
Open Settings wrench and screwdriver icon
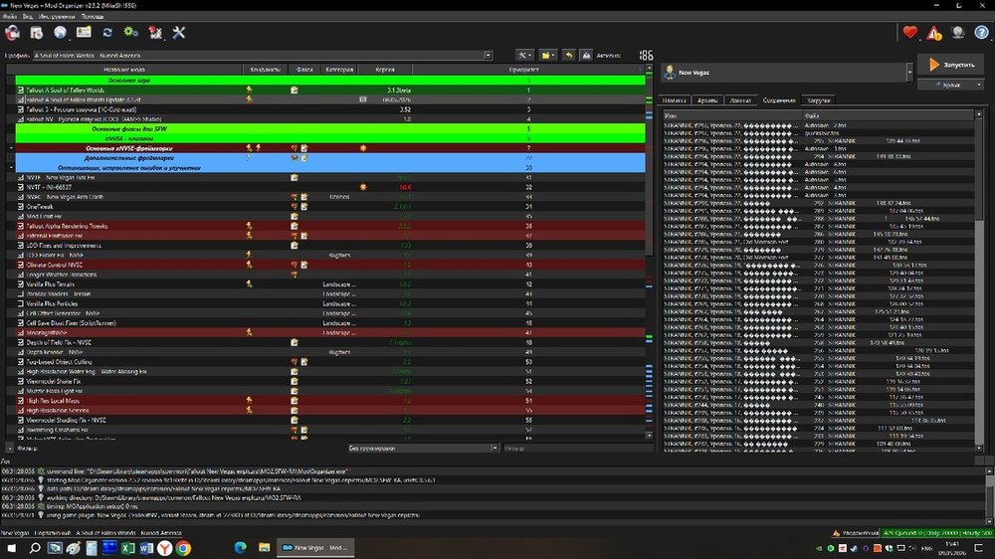pyautogui.click(x=179, y=33)
